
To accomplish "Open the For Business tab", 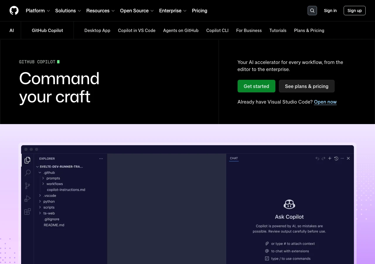I will [x=249, y=31].
